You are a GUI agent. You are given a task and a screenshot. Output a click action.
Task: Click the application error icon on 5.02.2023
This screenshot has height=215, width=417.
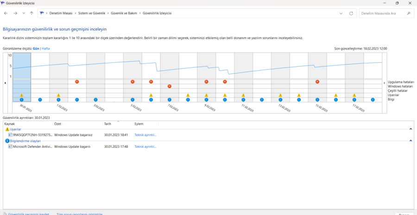coord(133,82)
